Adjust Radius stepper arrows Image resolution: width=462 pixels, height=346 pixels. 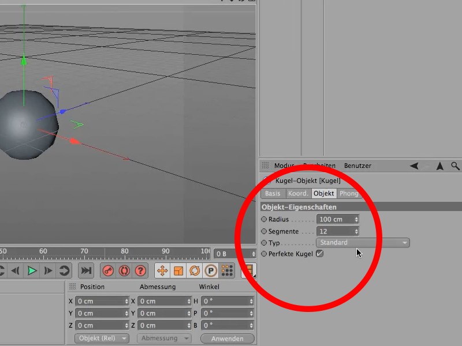point(356,219)
